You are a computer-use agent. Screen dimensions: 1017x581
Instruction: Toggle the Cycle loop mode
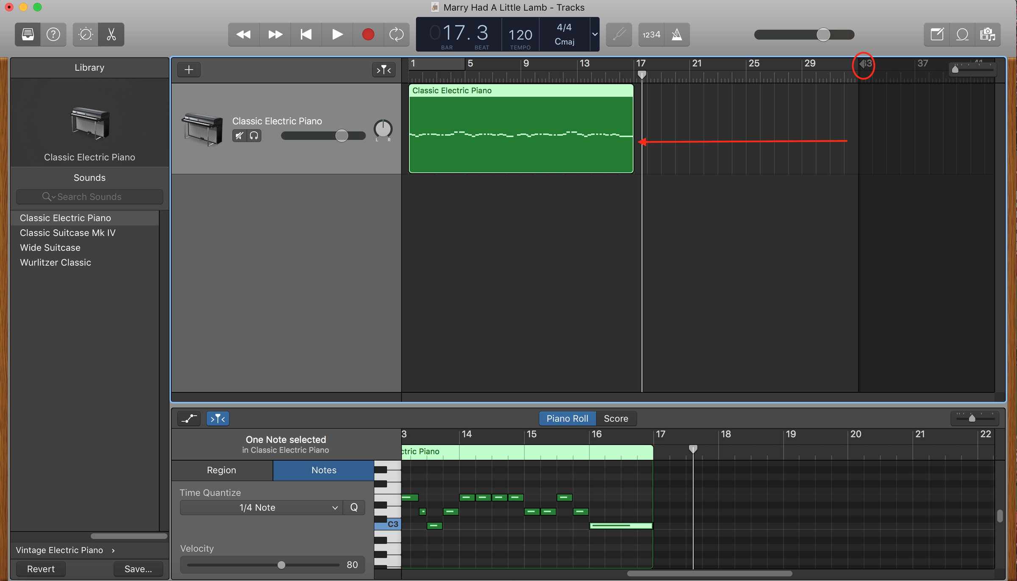tap(397, 34)
